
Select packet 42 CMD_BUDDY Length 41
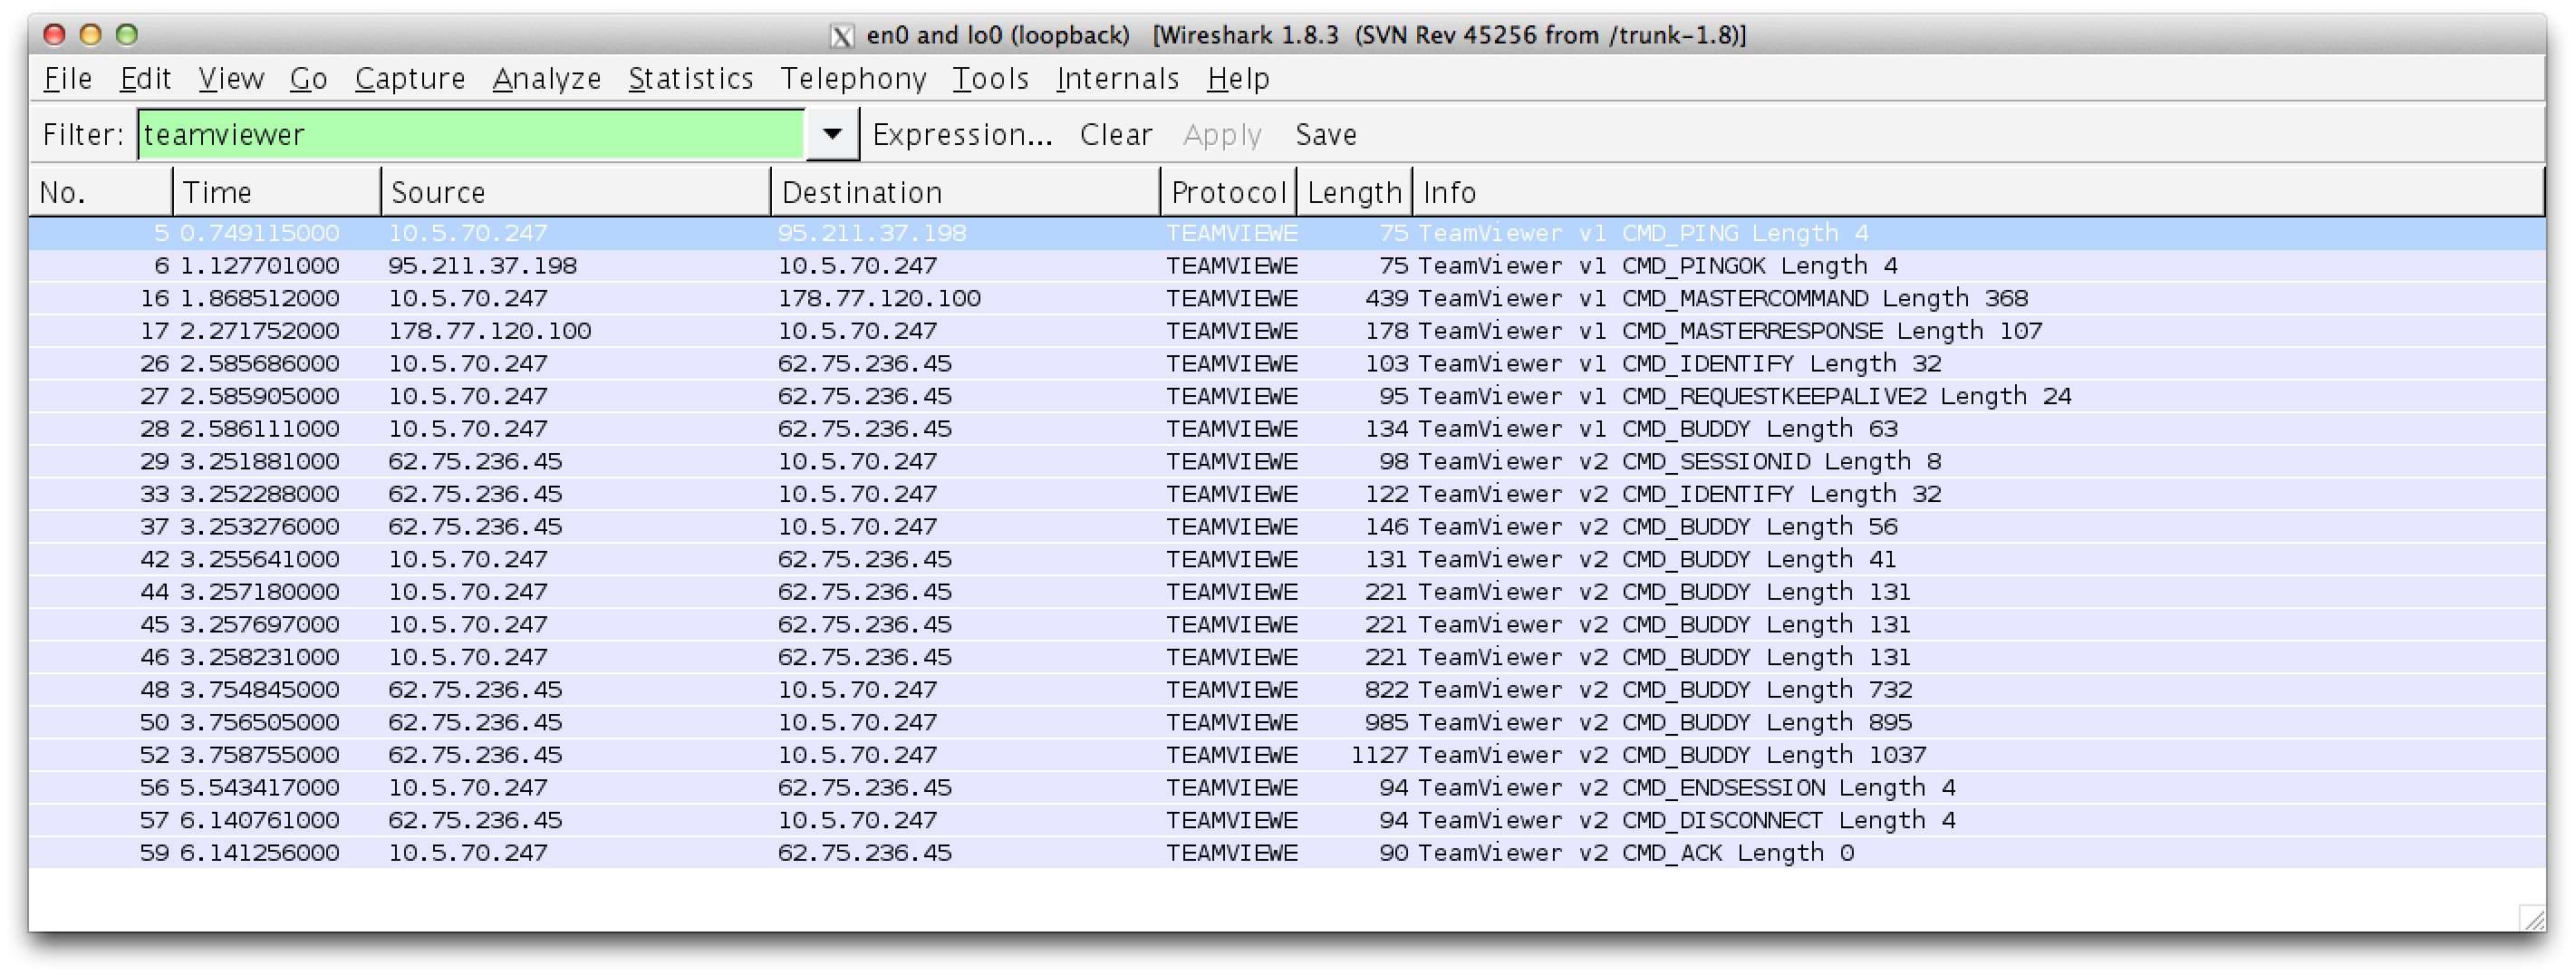point(1287,559)
